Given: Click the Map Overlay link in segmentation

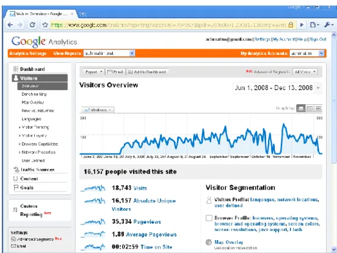Looking at the screenshot, I should point(229,242).
